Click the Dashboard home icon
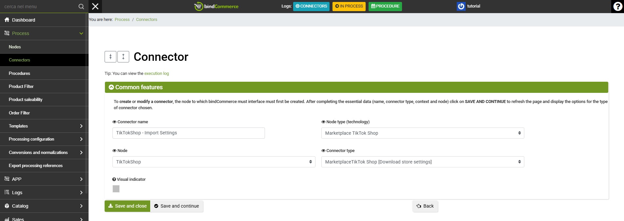The height and width of the screenshot is (221, 624). [7, 20]
